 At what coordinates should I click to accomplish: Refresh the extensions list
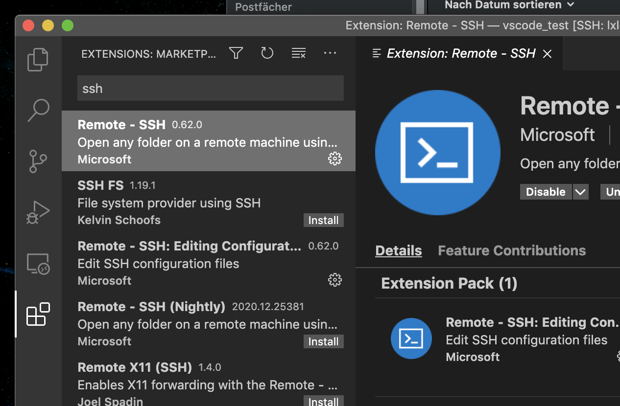pos(267,53)
